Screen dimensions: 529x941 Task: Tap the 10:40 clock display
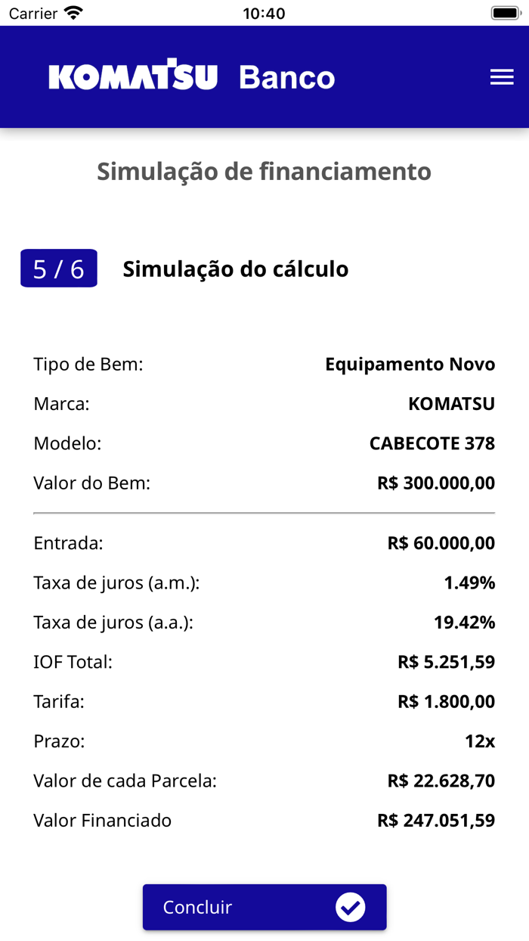click(x=264, y=12)
